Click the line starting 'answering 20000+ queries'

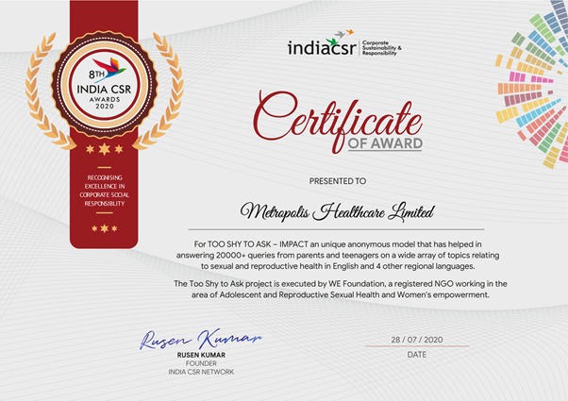click(x=338, y=255)
